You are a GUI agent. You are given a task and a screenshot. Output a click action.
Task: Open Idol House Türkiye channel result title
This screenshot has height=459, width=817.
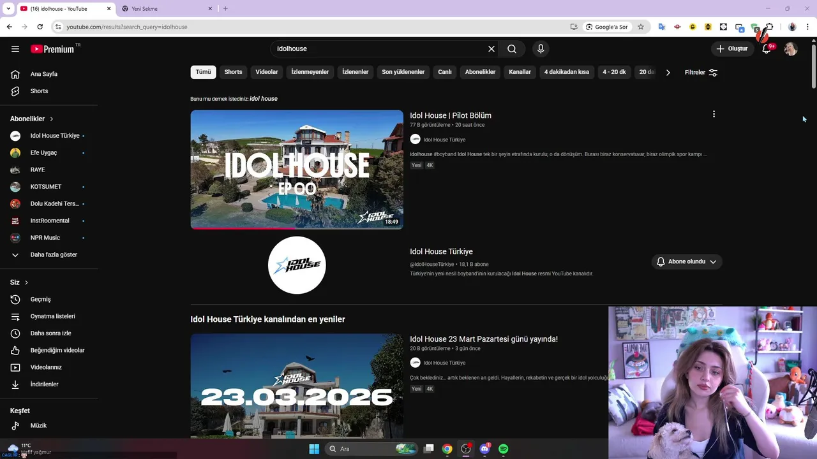(x=441, y=252)
